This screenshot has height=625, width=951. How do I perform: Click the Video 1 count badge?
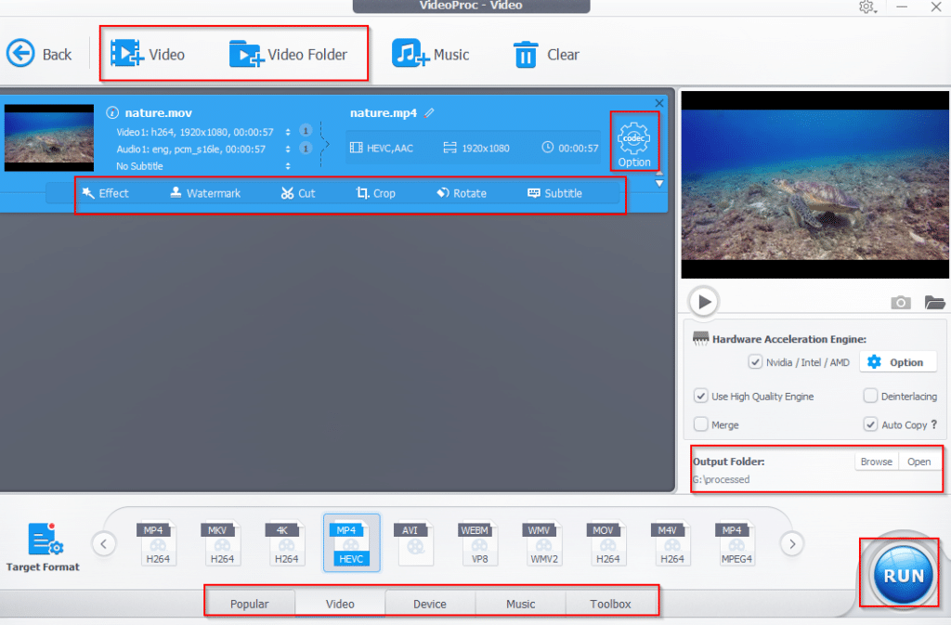(306, 131)
